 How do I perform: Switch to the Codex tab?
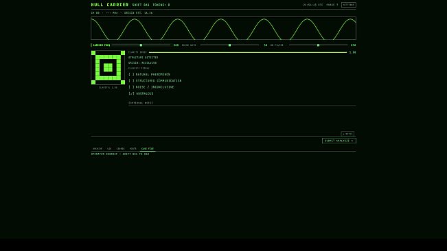click(121, 149)
